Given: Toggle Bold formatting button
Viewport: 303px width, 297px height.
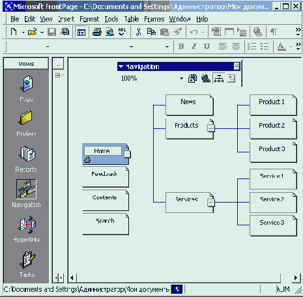Looking at the screenshot, I should (181, 46).
